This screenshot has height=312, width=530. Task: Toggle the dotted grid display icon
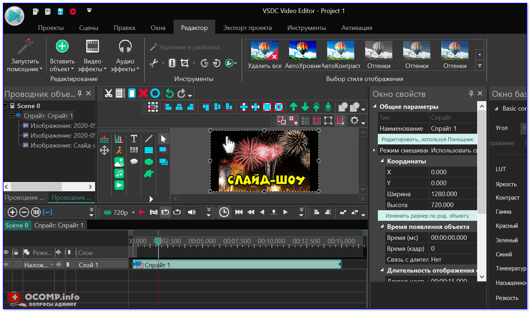[x=305, y=121]
